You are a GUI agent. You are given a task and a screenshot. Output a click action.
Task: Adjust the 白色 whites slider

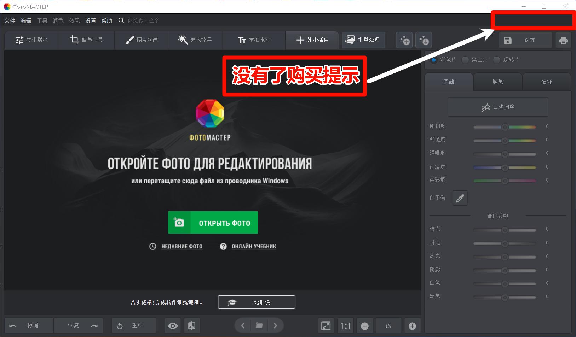pos(505,284)
